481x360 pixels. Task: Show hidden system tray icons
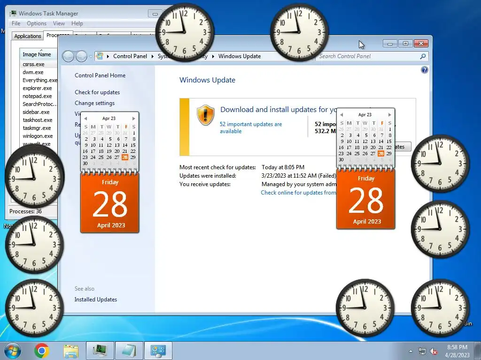click(411, 351)
